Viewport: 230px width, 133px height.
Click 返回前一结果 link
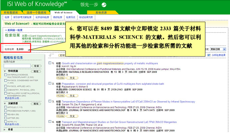coord(14,30)
